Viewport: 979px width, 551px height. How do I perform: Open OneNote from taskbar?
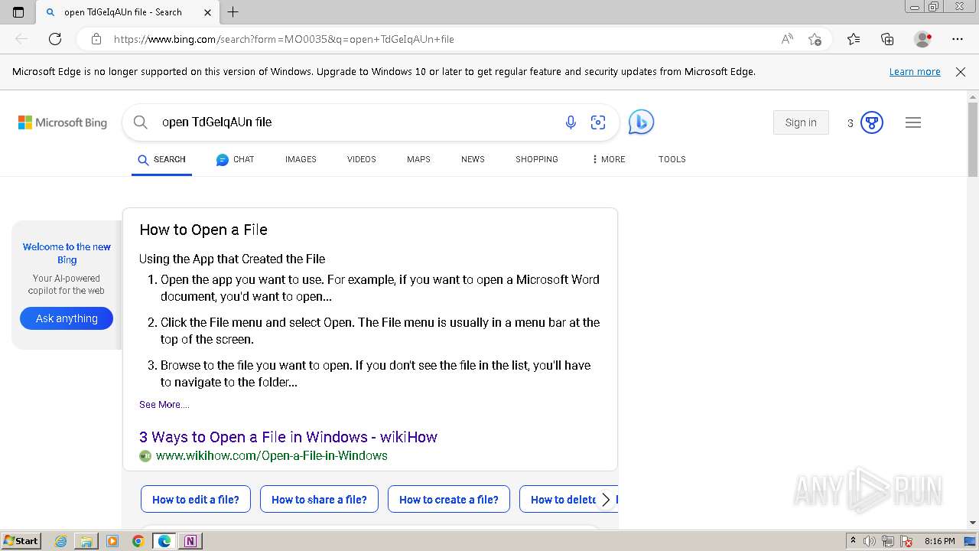(x=190, y=541)
